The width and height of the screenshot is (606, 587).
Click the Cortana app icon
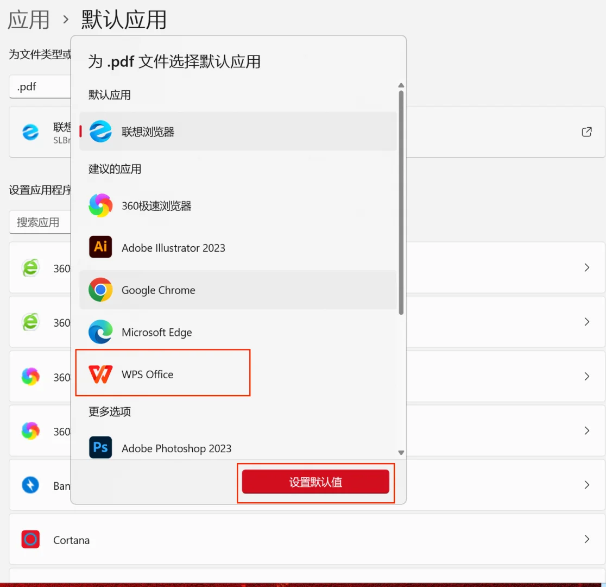pyautogui.click(x=31, y=539)
